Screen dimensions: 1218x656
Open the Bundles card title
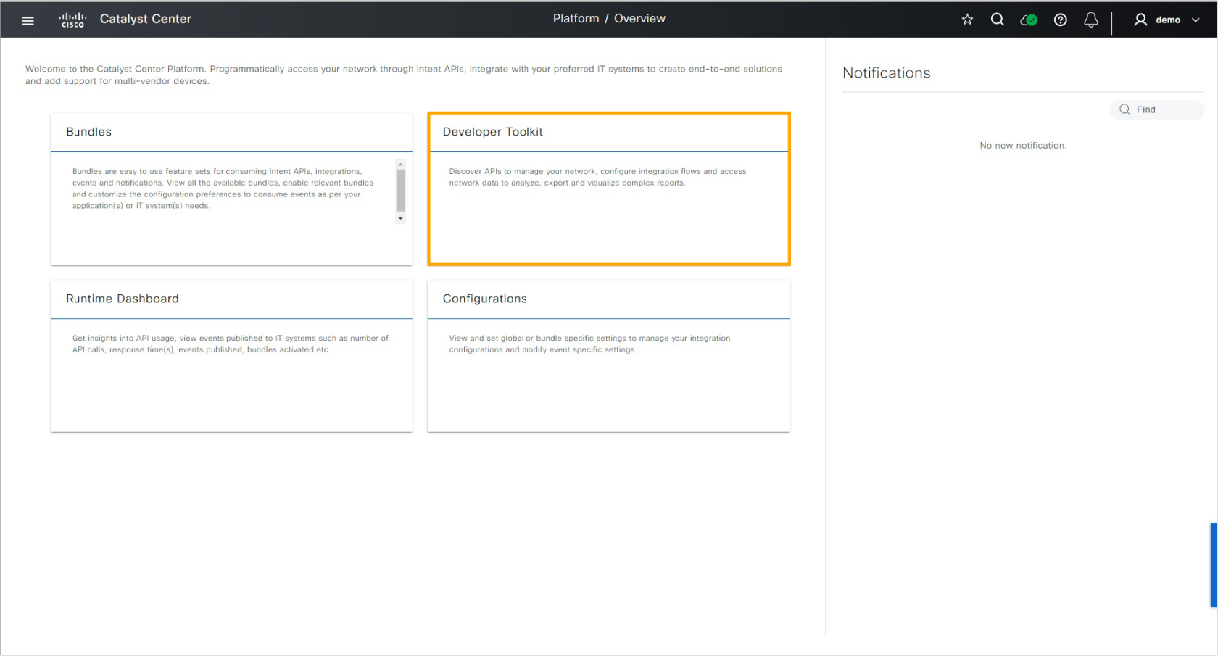click(x=89, y=132)
